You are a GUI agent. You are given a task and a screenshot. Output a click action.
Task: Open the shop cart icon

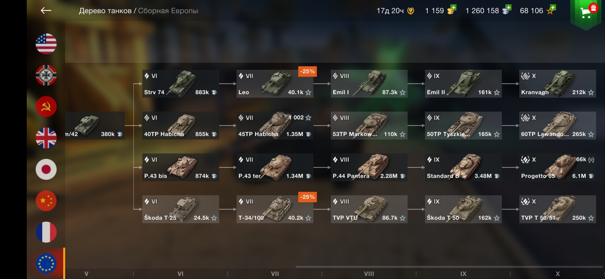[x=586, y=12]
